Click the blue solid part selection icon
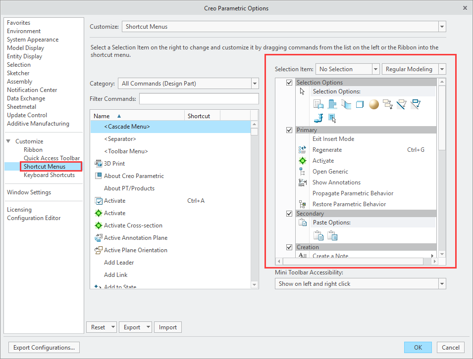Screen dimensions: 473x359 pyautogui.click(x=332, y=104)
